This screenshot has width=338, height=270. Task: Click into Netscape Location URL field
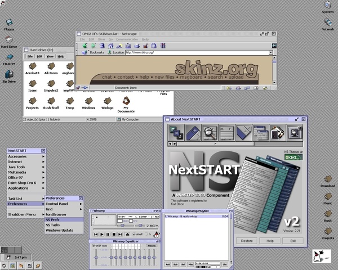tap(197, 52)
